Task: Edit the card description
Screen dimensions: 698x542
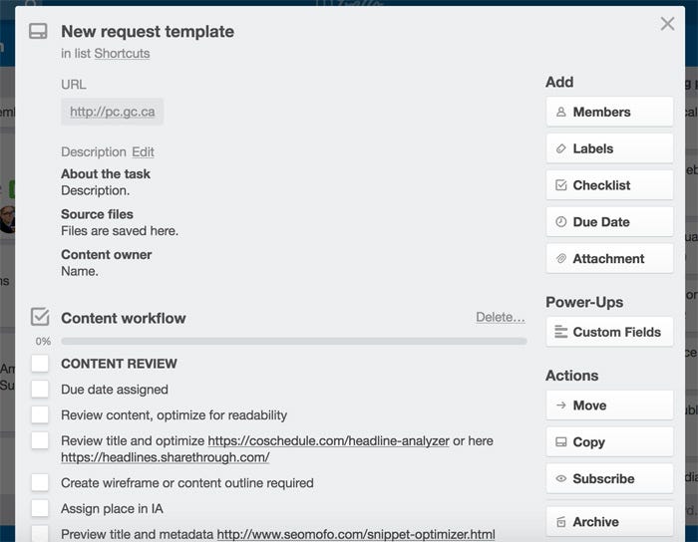Action: coord(143,152)
